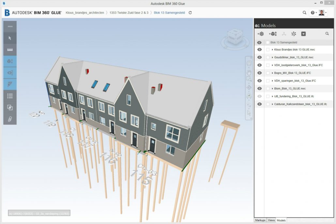Collapse left toolbar using top grip handle
Image resolution: width=336 pixels, height=224 pixels.
[x=10, y=26]
